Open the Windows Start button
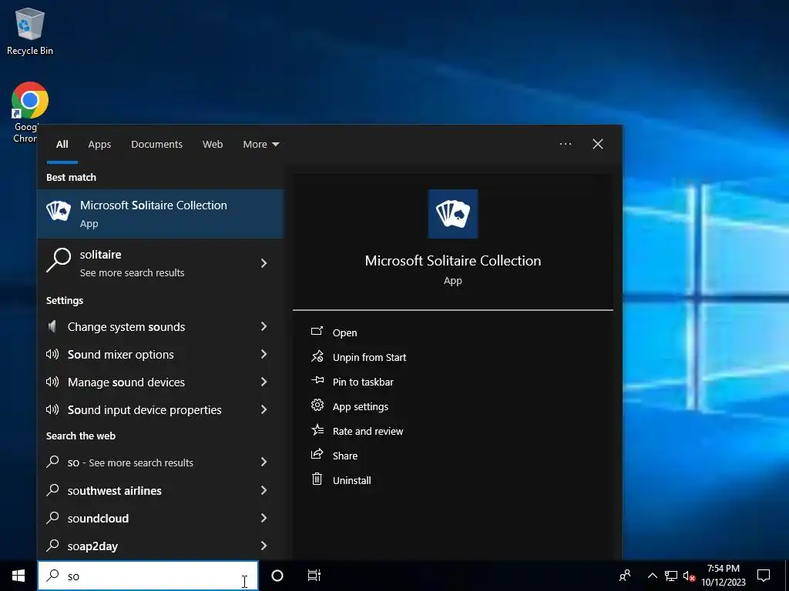Screen dimensions: 789x591 (18, 576)
